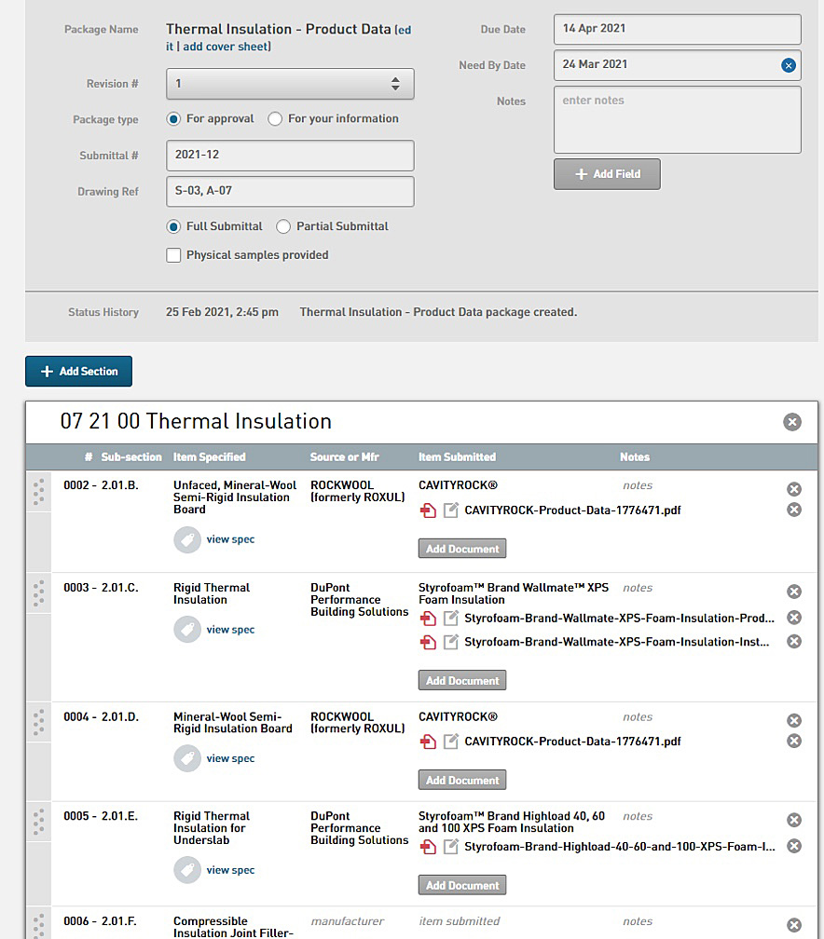Check Physical samples provided
The image size is (824, 939).
(x=173, y=255)
